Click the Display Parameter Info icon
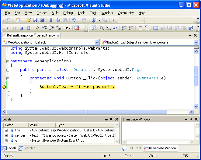201x160 pixels. [101, 28]
